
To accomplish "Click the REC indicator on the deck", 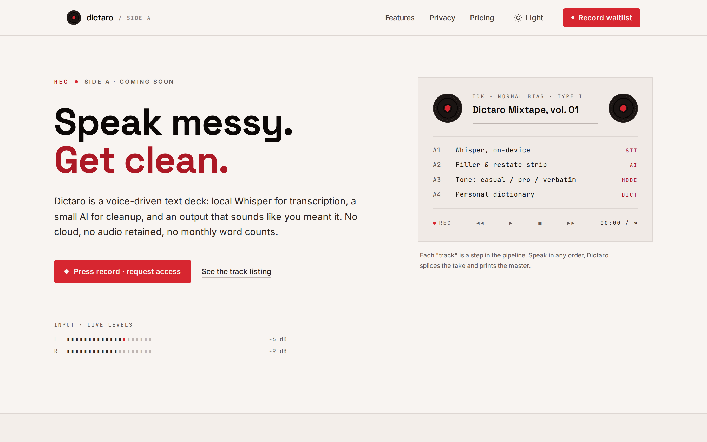I will pos(442,223).
